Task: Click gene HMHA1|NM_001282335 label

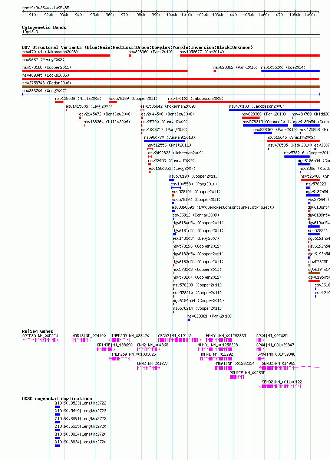Action: 226,336
